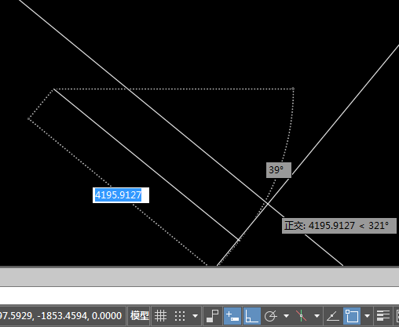The width and height of the screenshot is (399, 327).
Task: Toggle dynamic input icon off
Action: [232, 316]
